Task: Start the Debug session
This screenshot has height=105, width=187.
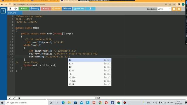Action: 35,8
